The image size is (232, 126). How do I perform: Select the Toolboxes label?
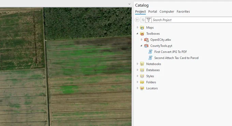click(153, 34)
